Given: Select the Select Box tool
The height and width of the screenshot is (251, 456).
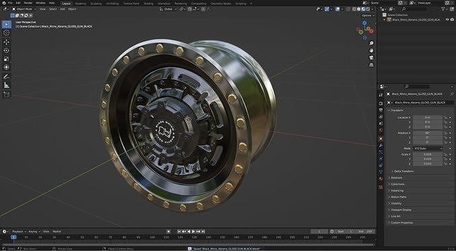Looking at the screenshot, I should [6, 24].
